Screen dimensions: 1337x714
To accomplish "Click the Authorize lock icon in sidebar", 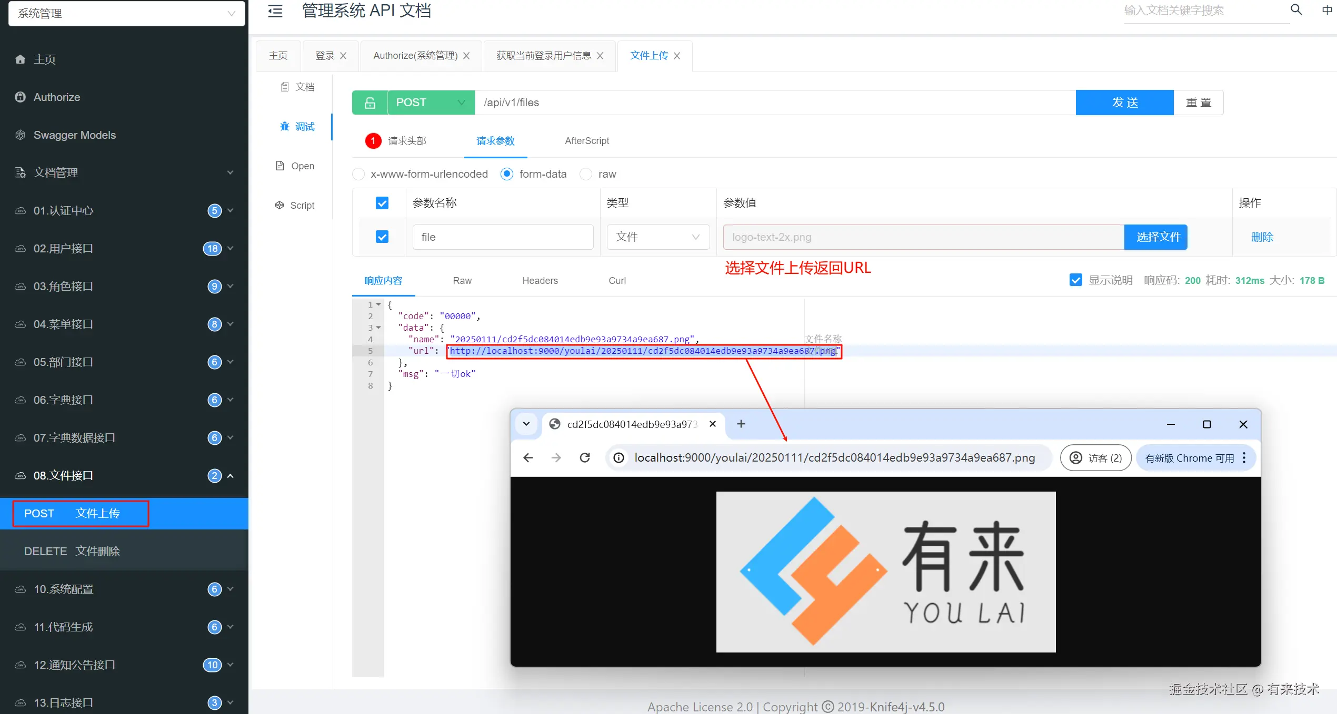I will 20,97.
